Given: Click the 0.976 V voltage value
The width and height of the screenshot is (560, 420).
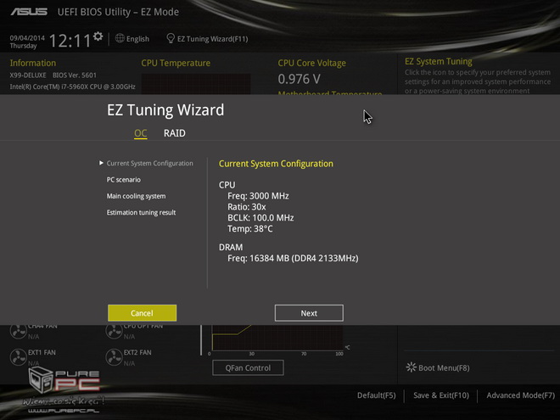Looking at the screenshot, I should pos(300,79).
